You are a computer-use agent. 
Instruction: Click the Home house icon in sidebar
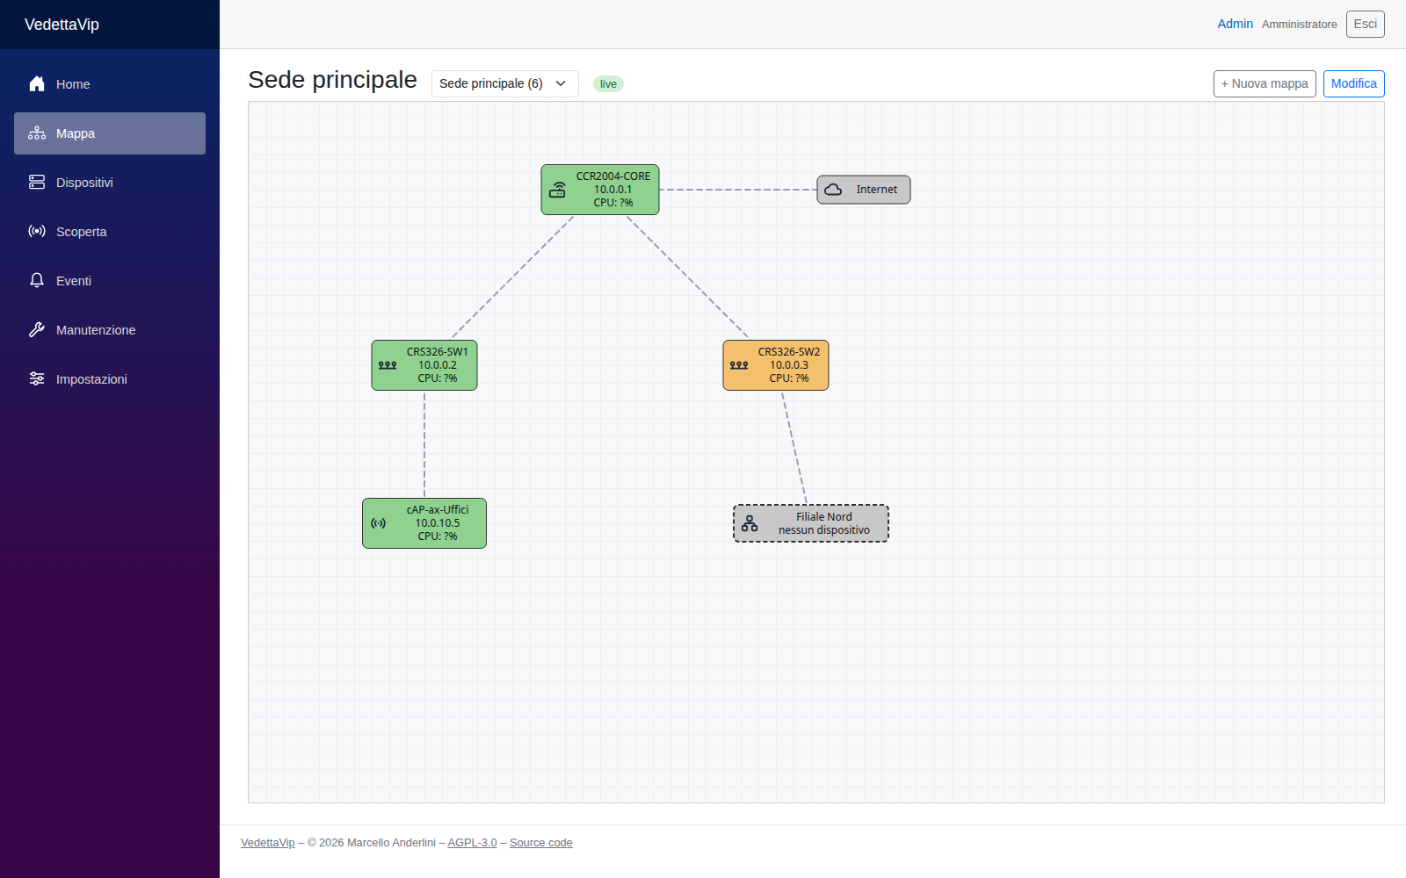point(37,84)
